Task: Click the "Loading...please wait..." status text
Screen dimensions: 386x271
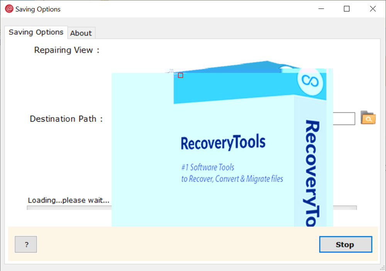Action: pos(68,200)
